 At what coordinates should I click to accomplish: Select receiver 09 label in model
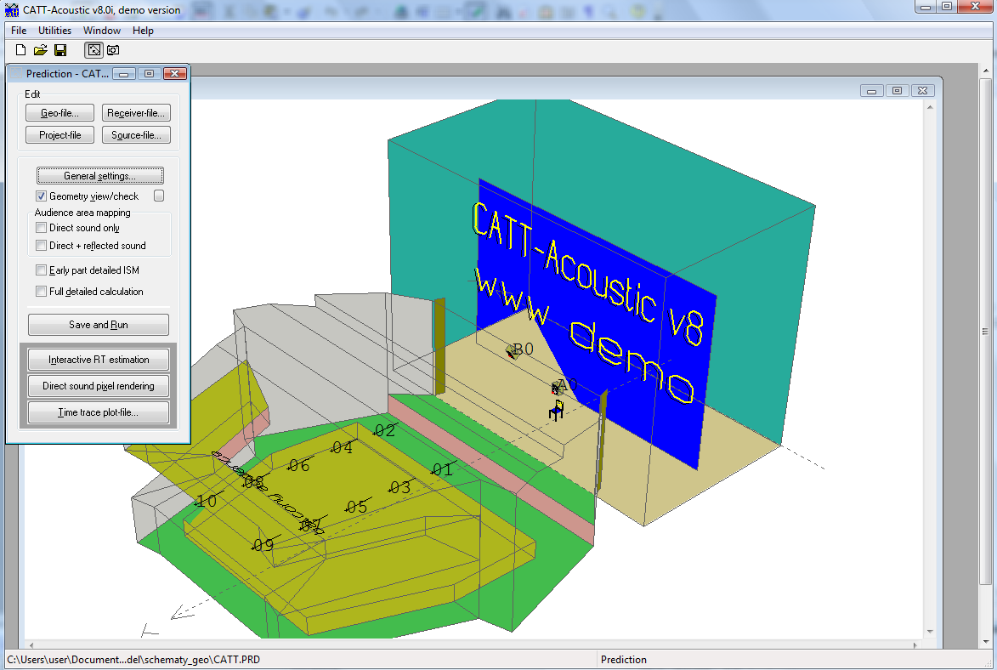click(x=263, y=545)
